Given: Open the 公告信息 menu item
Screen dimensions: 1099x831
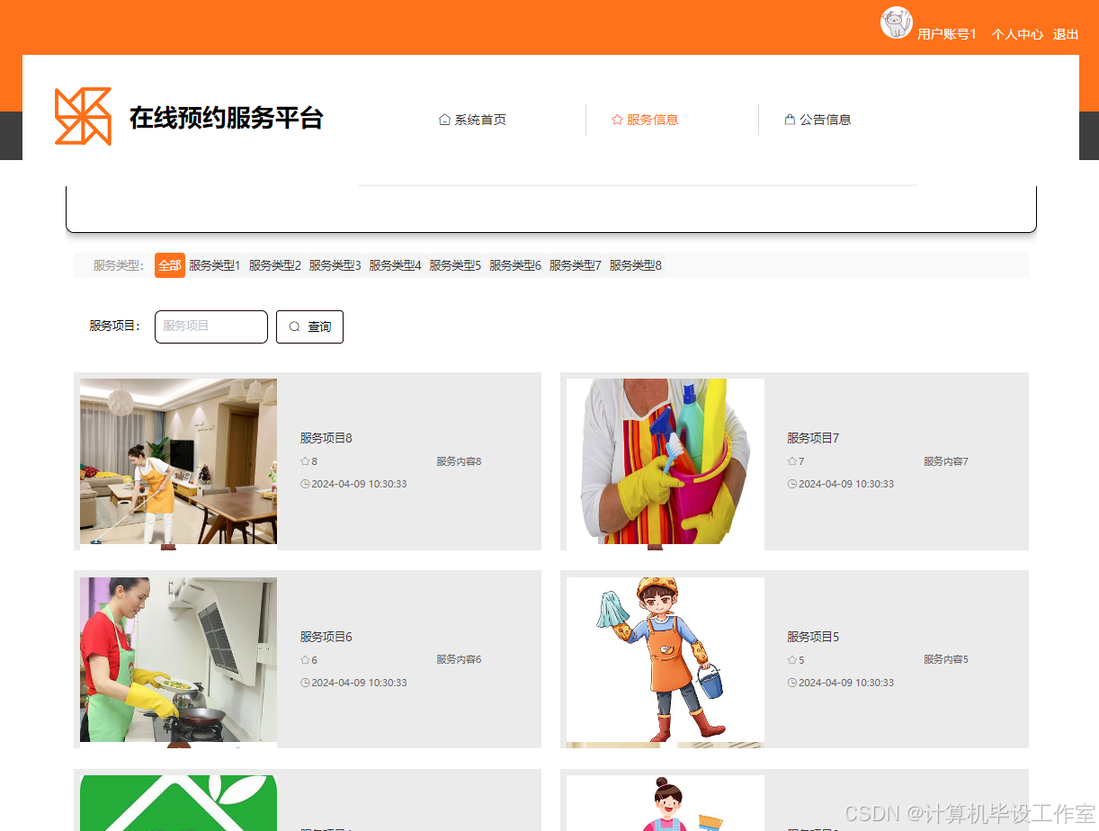Looking at the screenshot, I should point(818,120).
